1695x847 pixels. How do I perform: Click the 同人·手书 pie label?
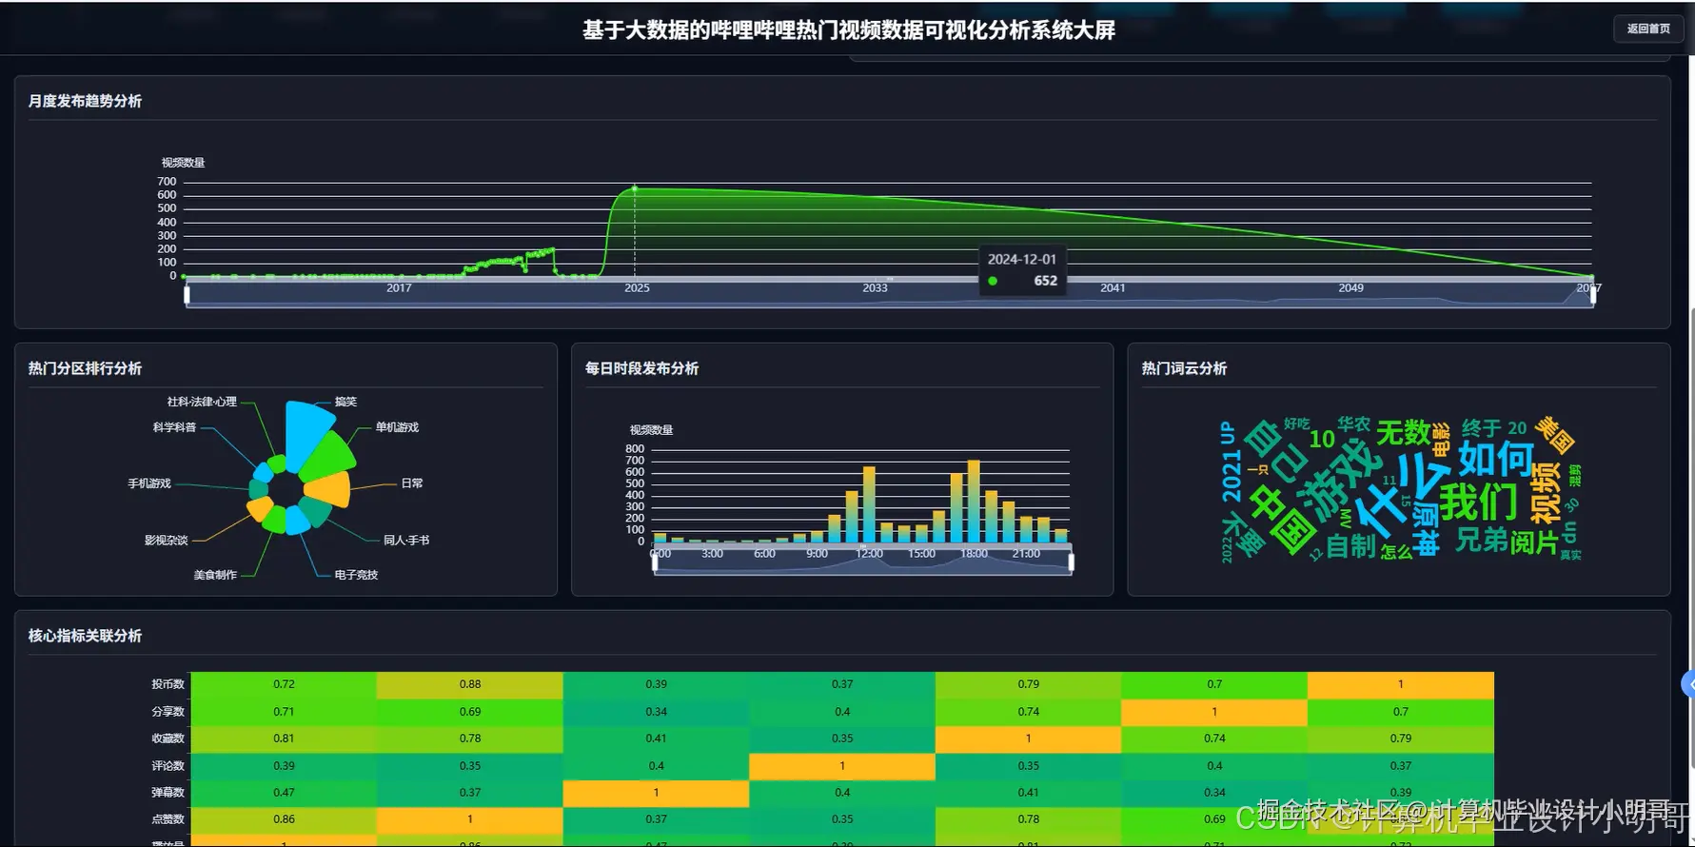[406, 540]
